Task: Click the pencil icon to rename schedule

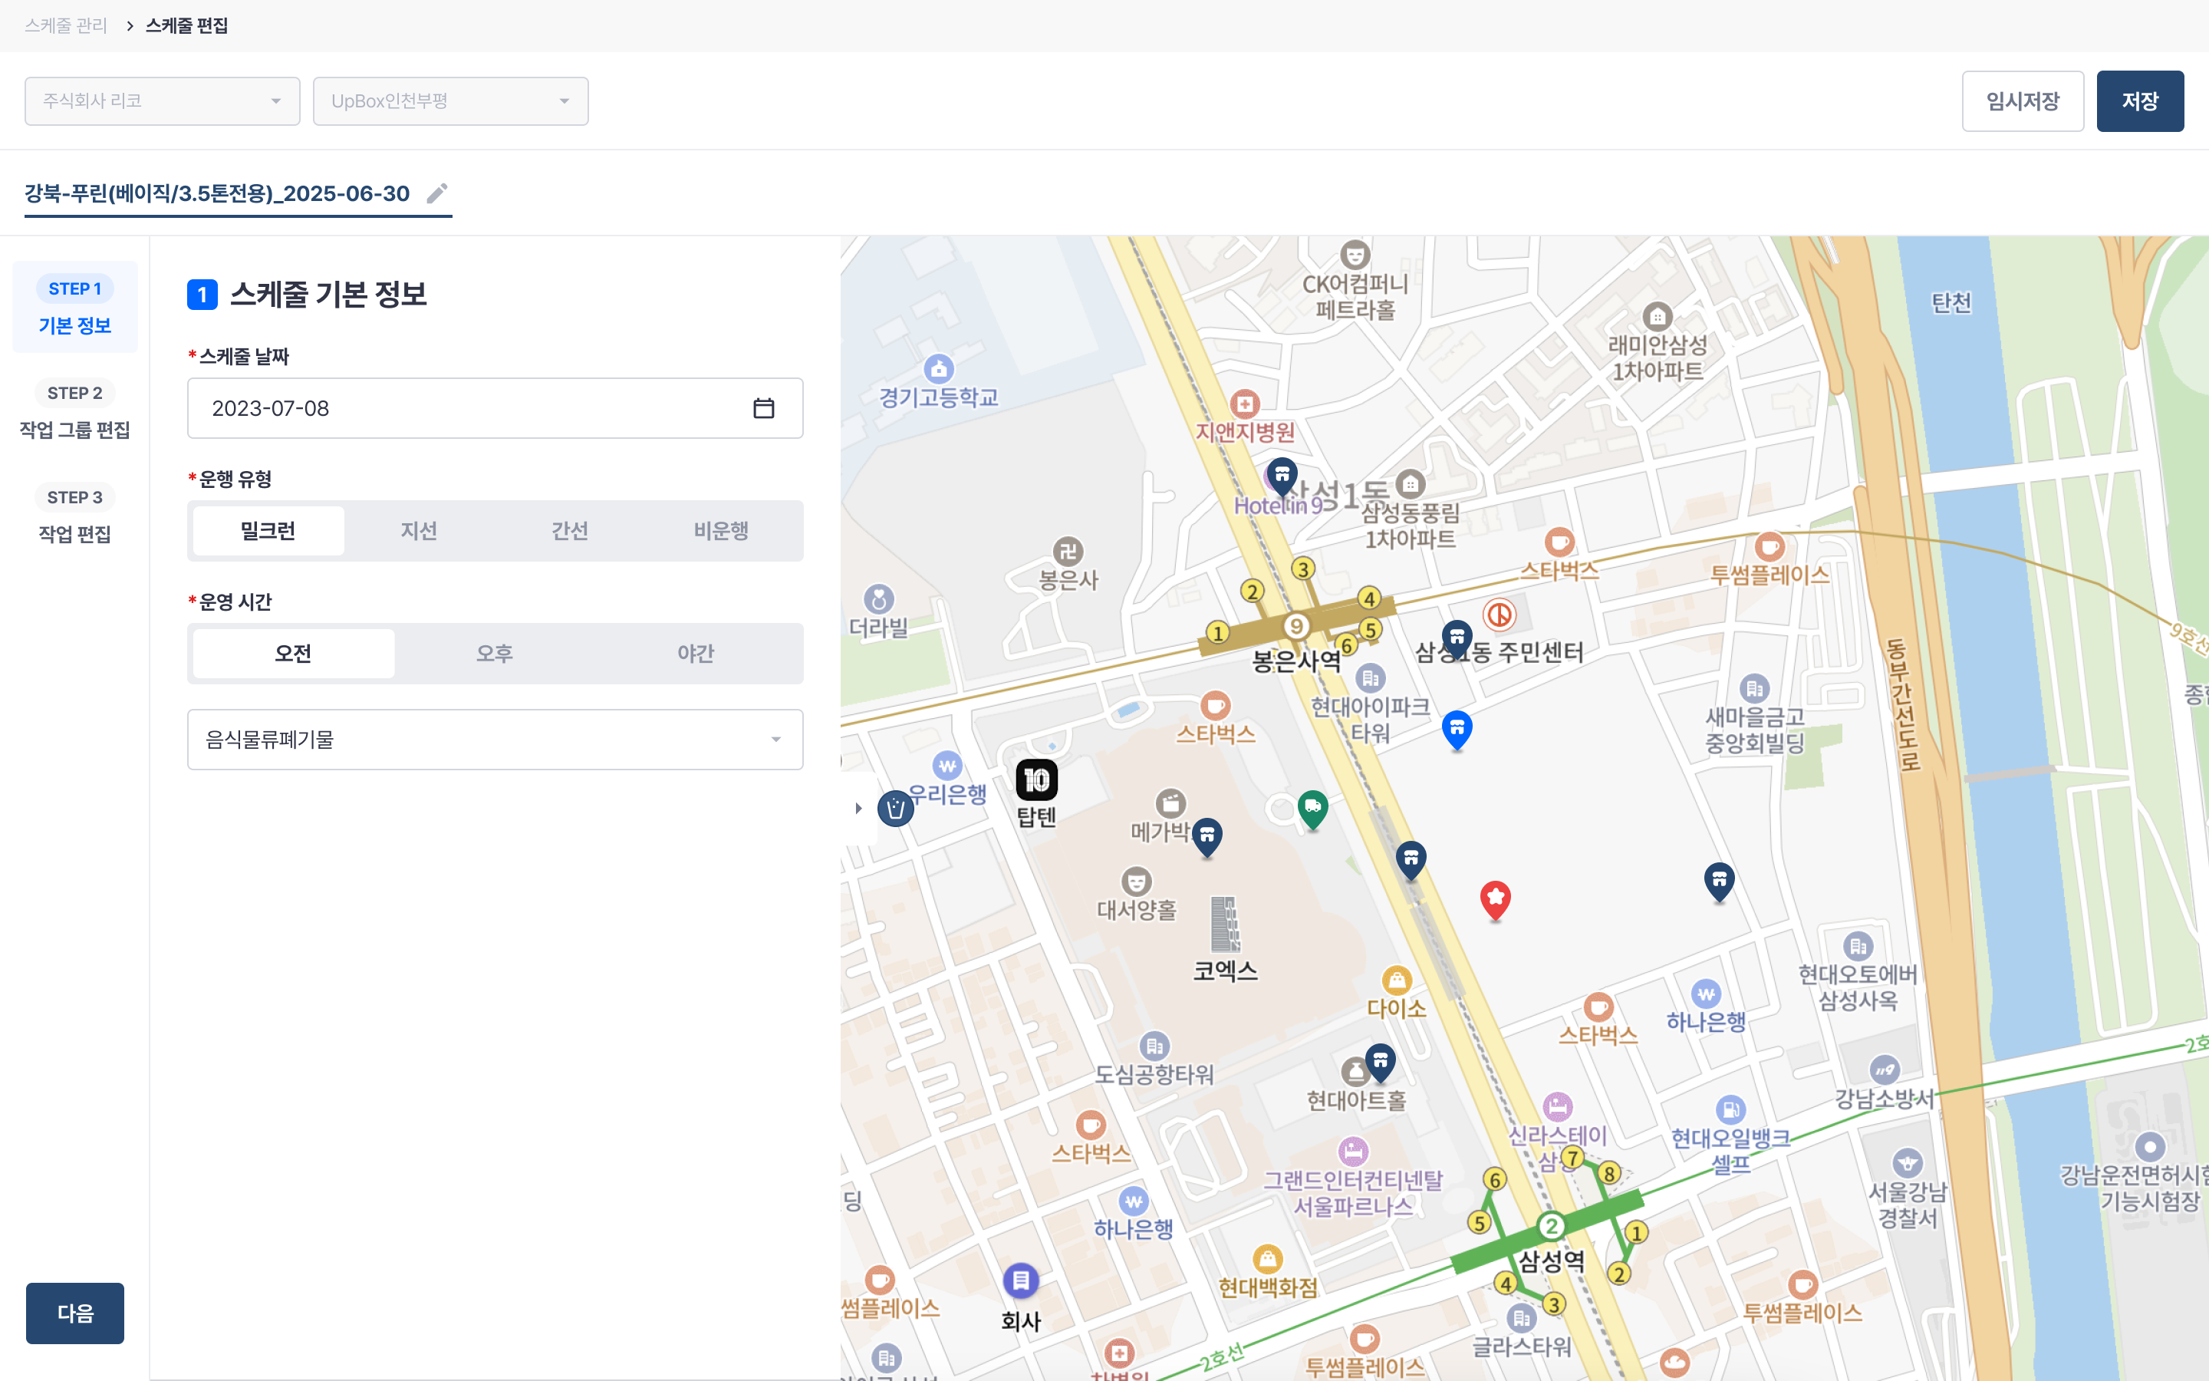Action: (437, 193)
